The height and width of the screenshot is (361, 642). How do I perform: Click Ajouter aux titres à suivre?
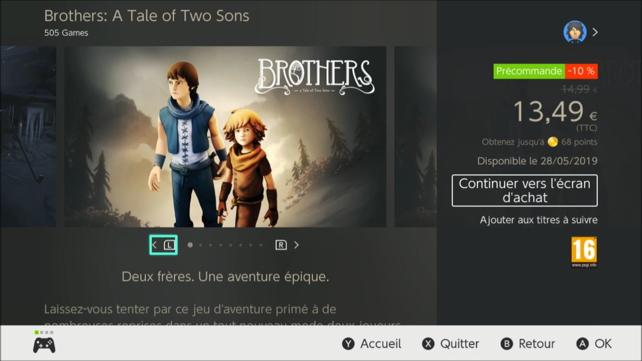(x=539, y=220)
